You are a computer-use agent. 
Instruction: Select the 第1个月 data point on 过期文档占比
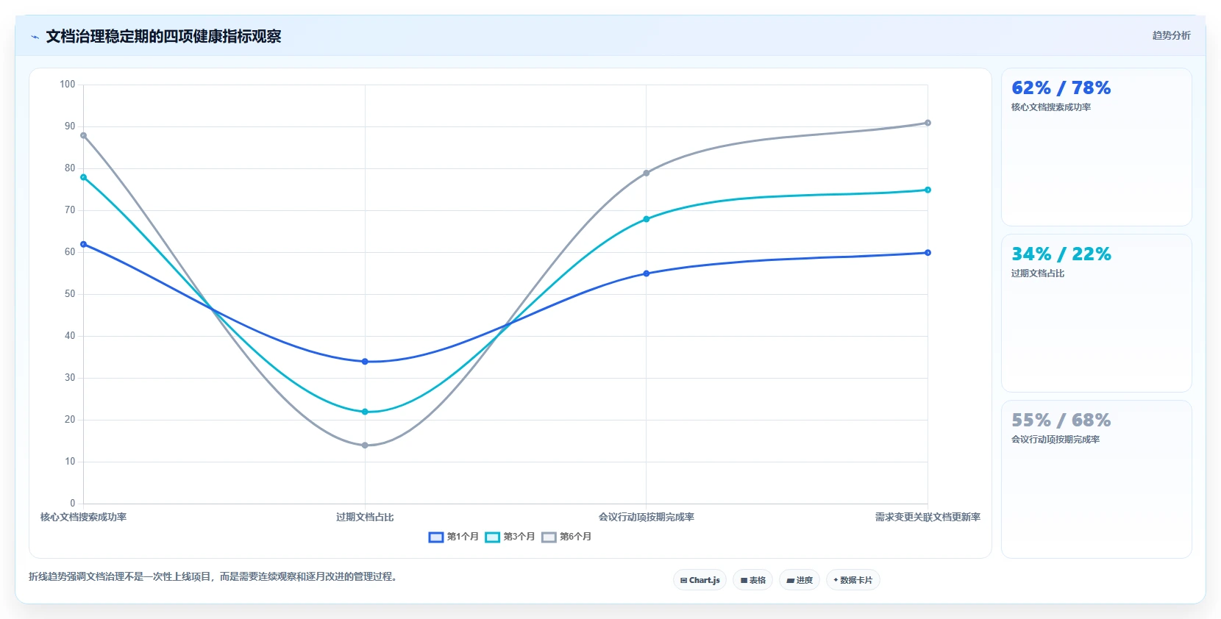tap(365, 362)
